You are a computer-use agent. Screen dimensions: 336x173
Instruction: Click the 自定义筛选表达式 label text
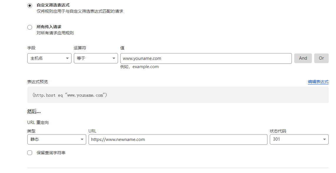[x=53, y=5]
